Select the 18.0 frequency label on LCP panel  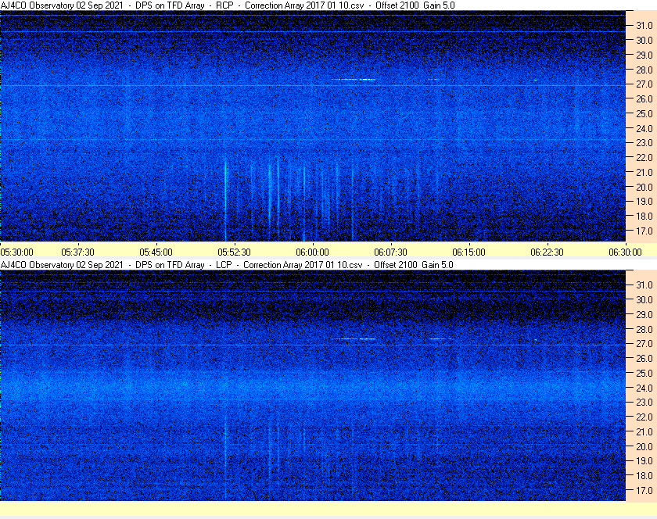[x=644, y=475]
